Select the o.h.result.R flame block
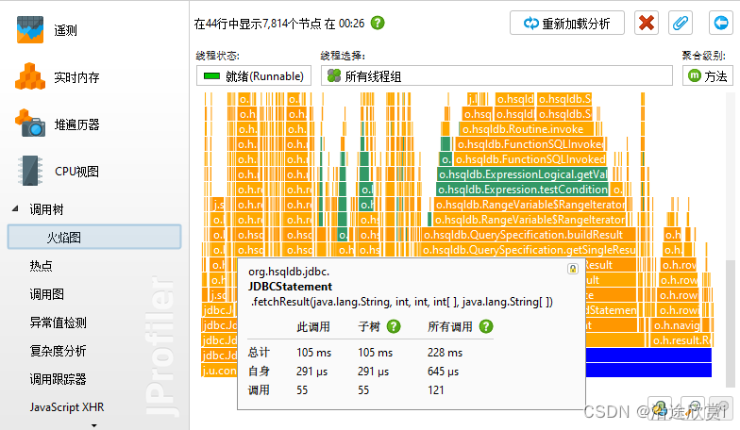 pyautogui.click(x=681, y=340)
